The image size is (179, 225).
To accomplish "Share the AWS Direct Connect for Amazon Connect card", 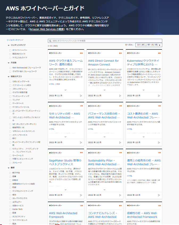I will (x=120, y=96).
